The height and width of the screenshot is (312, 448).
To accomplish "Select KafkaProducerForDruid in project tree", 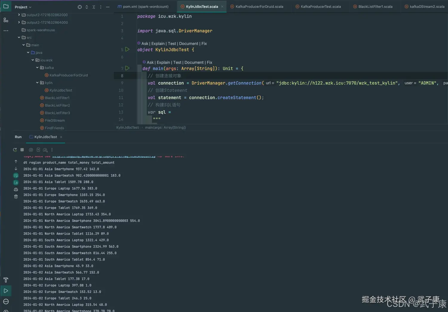I will pos(68,75).
